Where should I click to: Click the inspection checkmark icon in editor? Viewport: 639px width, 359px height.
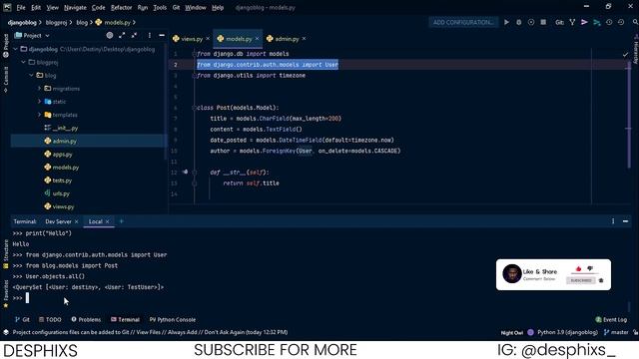pyautogui.click(x=625, y=54)
